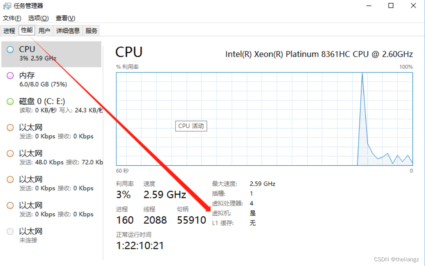Open the 查看 (View) menu
This screenshot has width=425, height=266.
(x=65, y=18)
